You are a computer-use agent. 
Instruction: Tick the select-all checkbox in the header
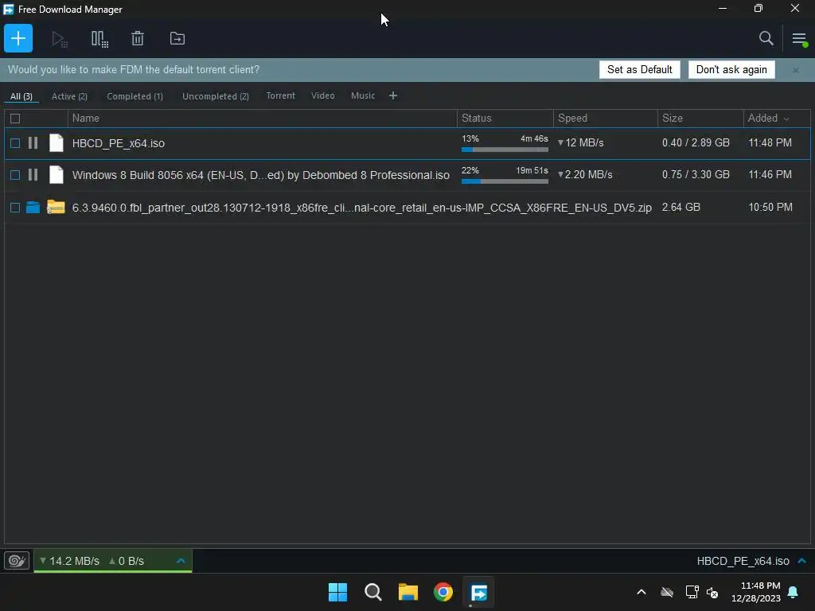[15, 119]
